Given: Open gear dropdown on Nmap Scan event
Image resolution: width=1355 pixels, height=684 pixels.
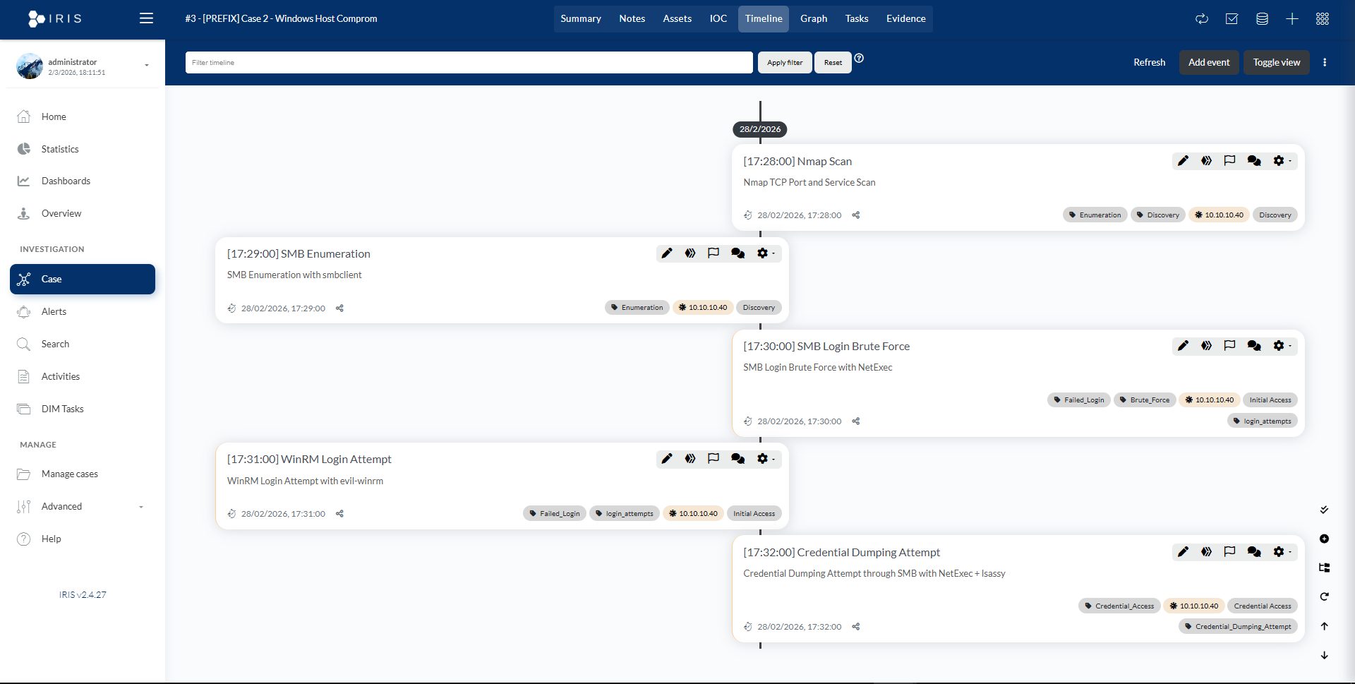Looking at the screenshot, I should pos(1281,161).
